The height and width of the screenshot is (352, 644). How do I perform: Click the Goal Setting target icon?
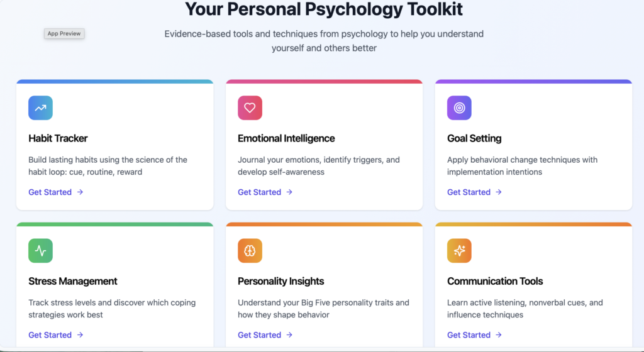point(459,108)
